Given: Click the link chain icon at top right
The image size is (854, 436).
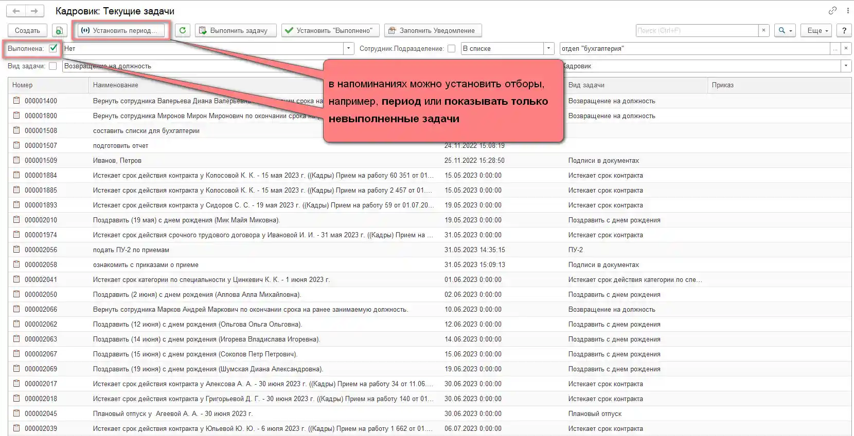Looking at the screenshot, I should (x=832, y=11).
